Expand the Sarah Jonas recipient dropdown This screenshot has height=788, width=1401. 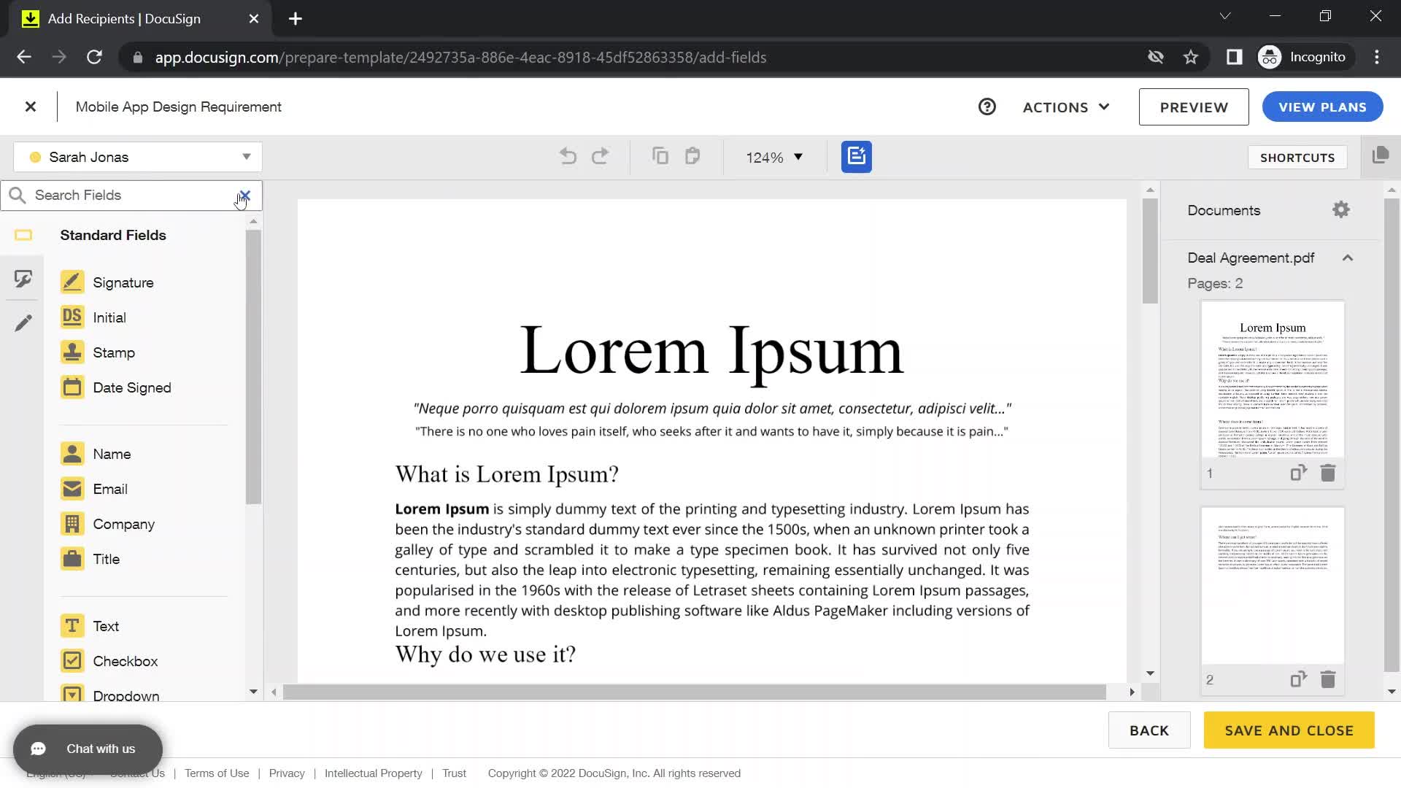[245, 157]
